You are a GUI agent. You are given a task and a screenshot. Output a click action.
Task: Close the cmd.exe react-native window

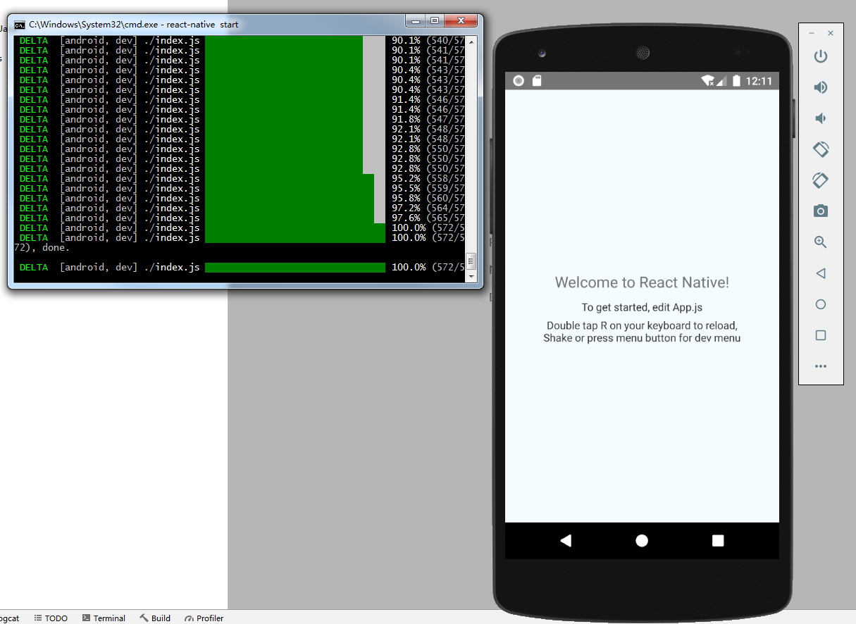[x=461, y=20]
